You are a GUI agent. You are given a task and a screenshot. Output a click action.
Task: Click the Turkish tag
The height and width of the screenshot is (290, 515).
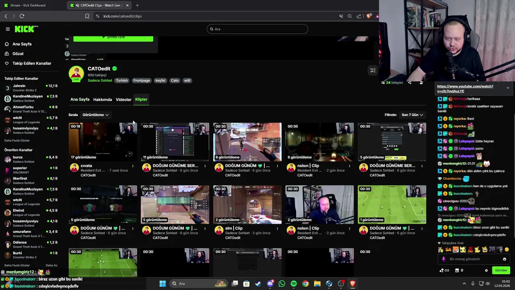(122, 81)
